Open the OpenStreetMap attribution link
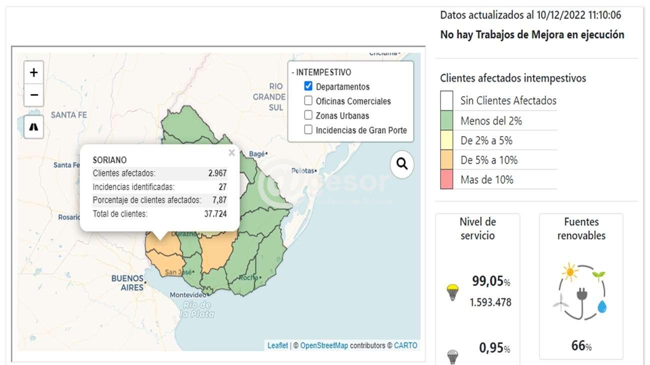Screen dimensions: 650x365 coord(324,346)
